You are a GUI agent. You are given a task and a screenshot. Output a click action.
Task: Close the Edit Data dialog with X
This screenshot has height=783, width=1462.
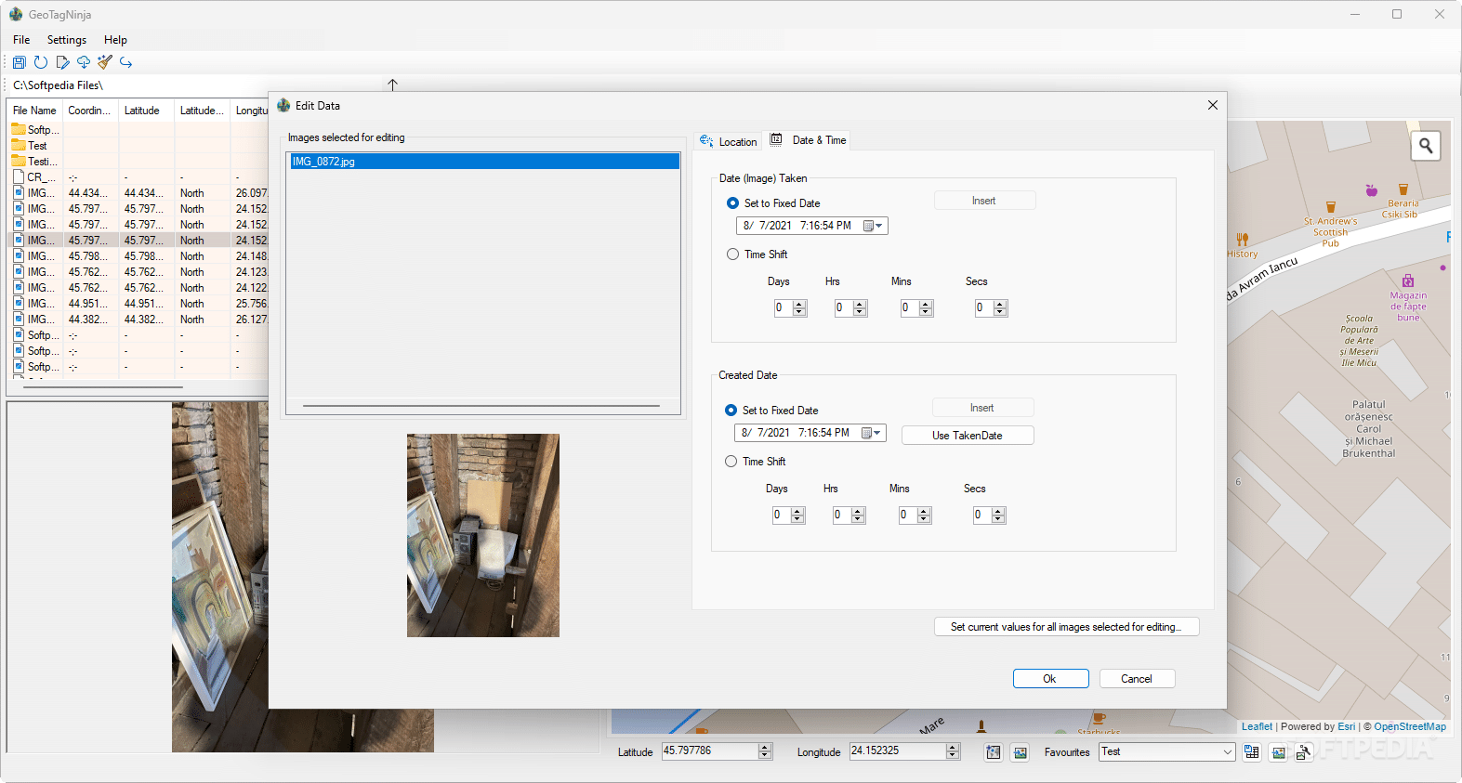(1212, 105)
